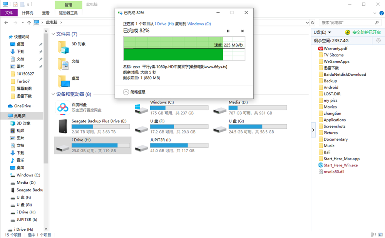Viewport: 385px width, 238px height.
Task: Select the 3D 对象 folder icon
Action: tap(64, 47)
